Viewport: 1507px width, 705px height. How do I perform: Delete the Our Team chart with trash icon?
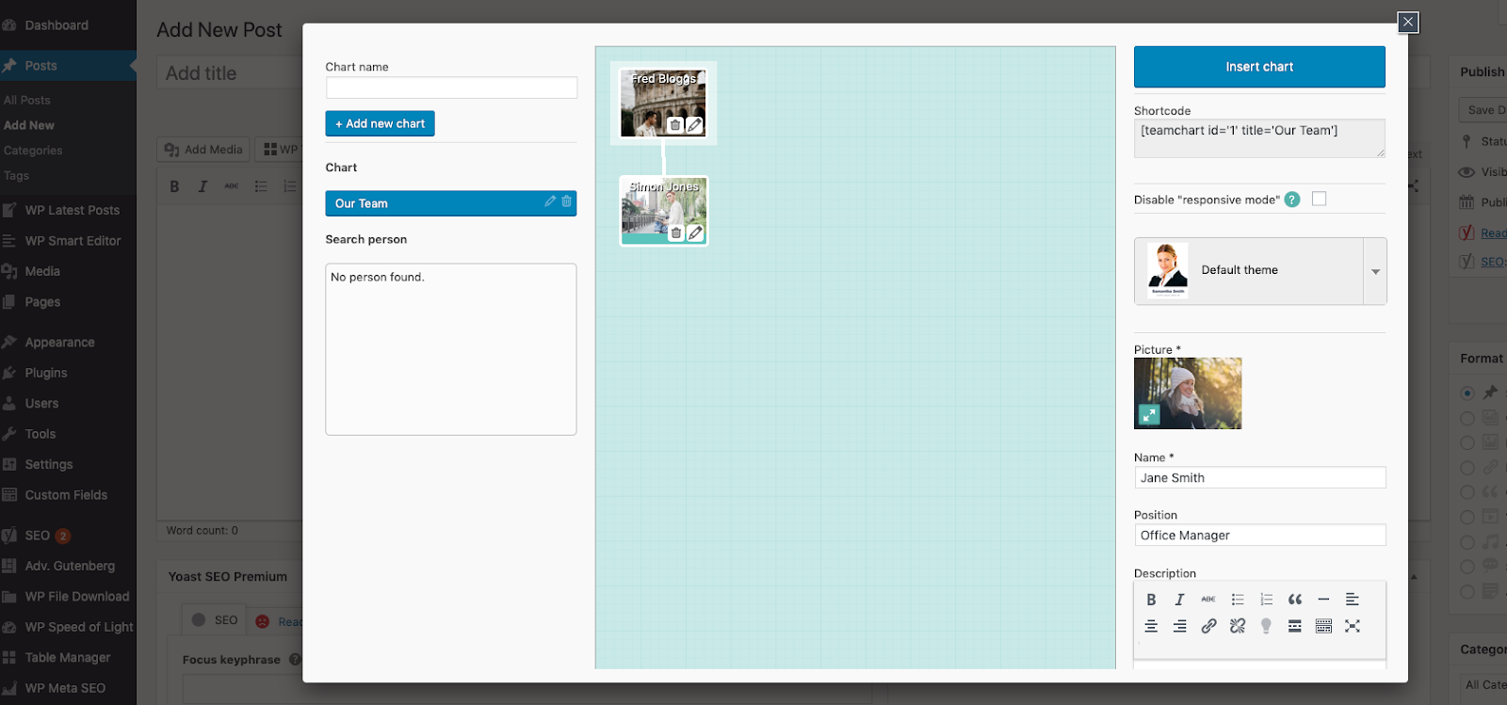pos(566,201)
